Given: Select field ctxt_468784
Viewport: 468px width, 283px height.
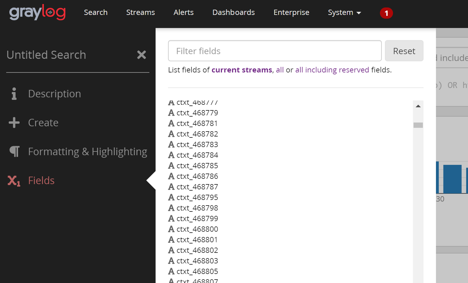Looking at the screenshot, I should click(x=197, y=155).
